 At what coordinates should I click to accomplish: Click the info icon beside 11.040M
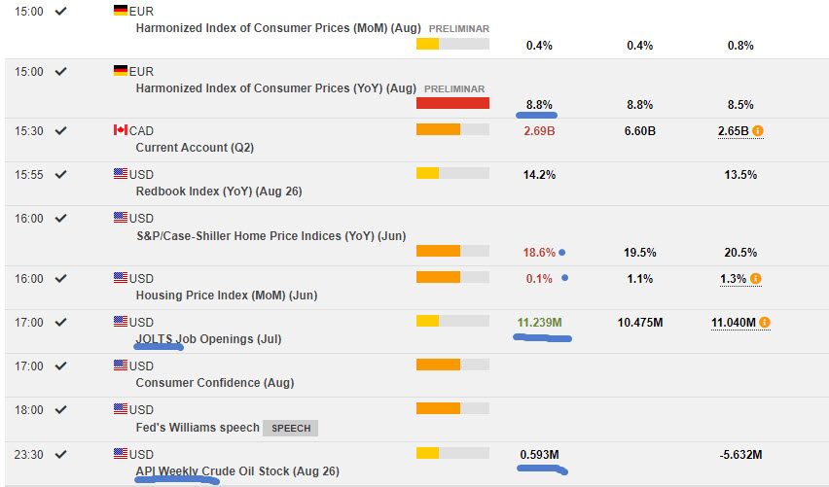765,323
